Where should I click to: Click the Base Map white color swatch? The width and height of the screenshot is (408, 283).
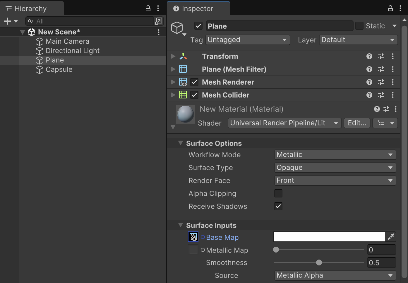pyautogui.click(x=328, y=237)
